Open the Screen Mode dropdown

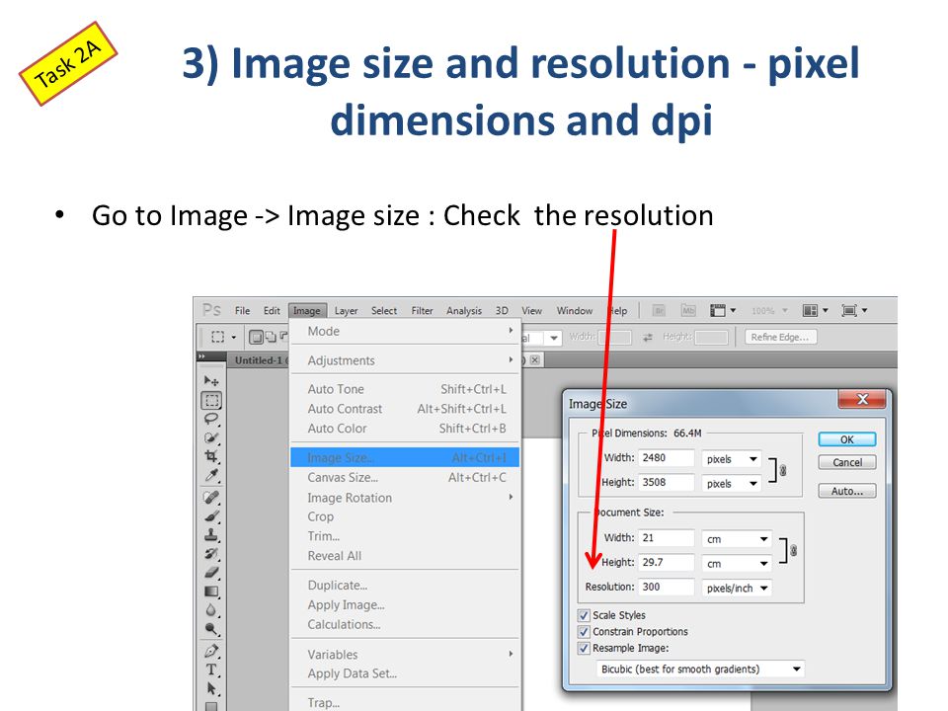[x=854, y=311]
